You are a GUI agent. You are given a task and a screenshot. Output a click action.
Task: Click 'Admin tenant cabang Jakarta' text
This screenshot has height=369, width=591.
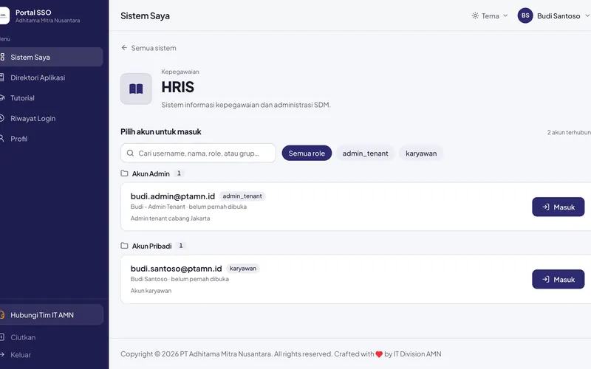click(x=170, y=218)
